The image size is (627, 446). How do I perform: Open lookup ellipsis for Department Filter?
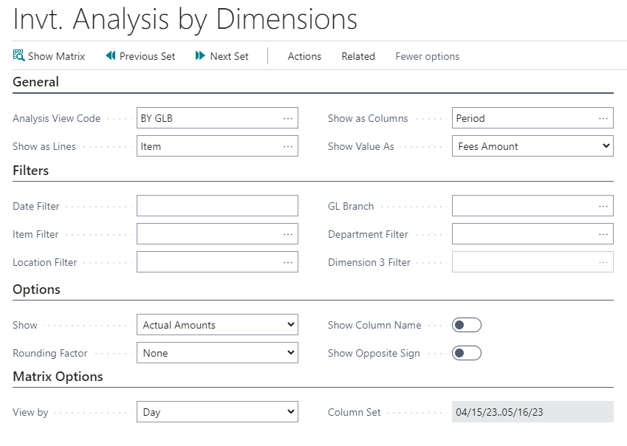[x=603, y=234]
